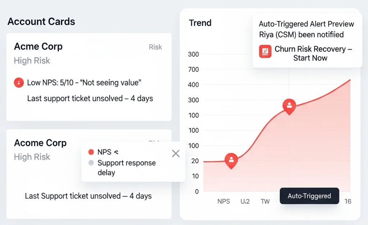
Task: Click the Auto-Triggered Alert Preview title
Action: 306,24
